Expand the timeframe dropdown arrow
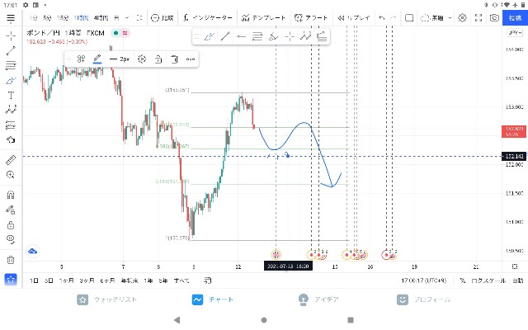528x330 pixels. (x=127, y=18)
